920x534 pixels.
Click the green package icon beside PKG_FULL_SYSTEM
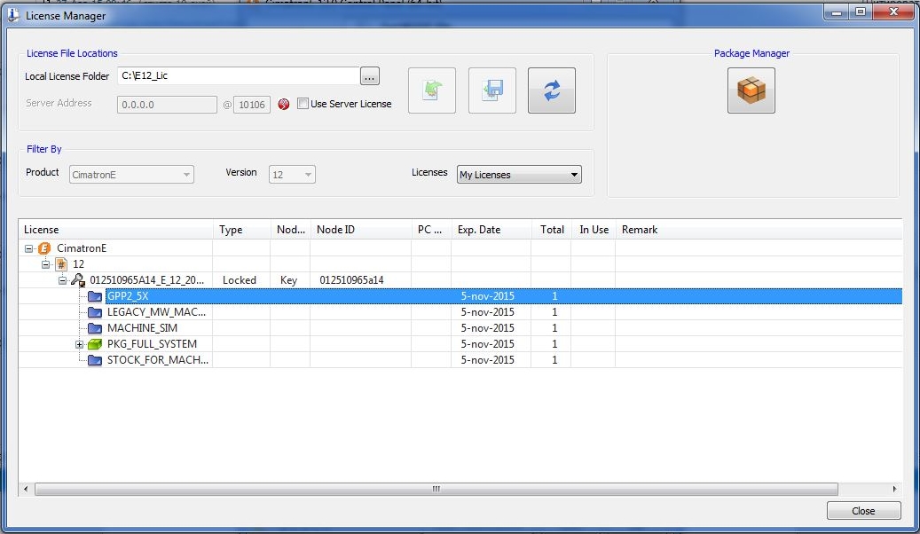coord(94,344)
